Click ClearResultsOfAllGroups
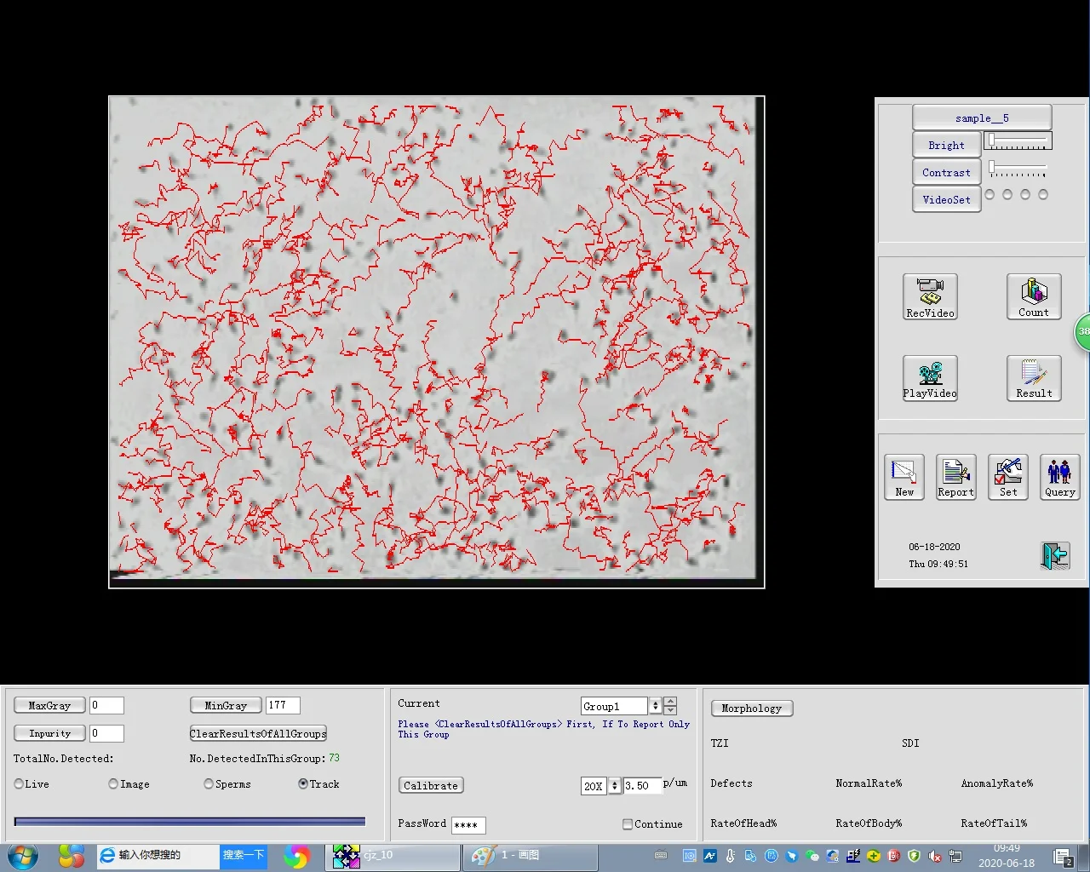Image resolution: width=1090 pixels, height=872 pixels. click(x=257, y=733)
